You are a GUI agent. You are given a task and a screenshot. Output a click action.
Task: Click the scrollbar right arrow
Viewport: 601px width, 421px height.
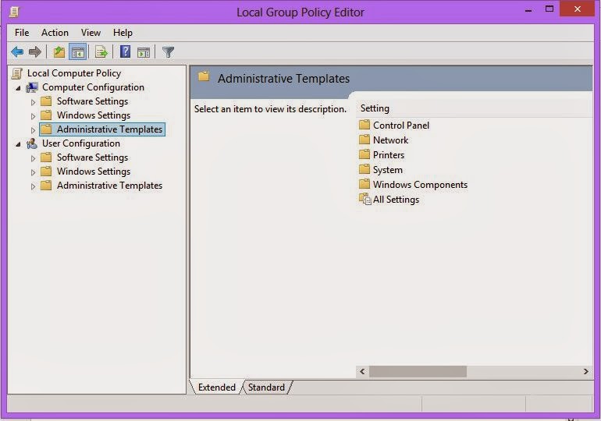point(585,371)
